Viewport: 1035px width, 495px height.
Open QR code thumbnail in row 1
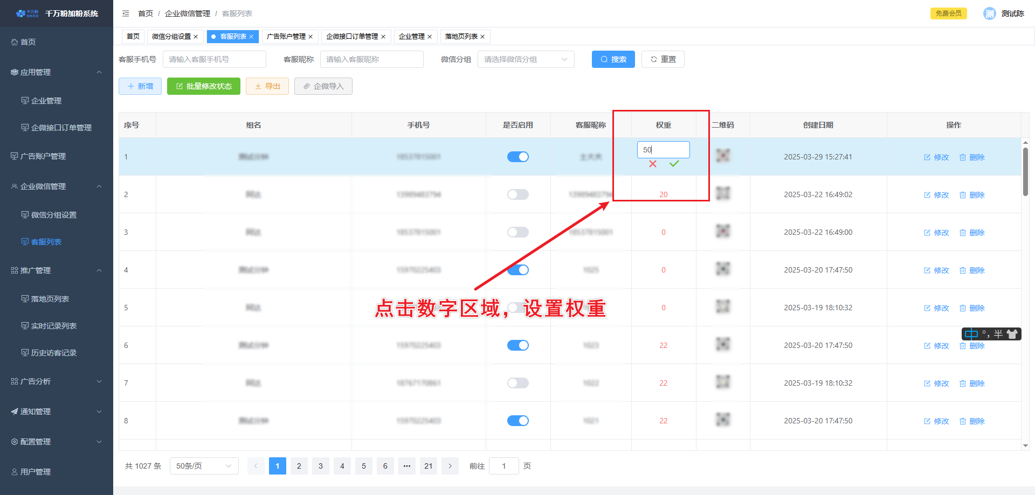[x=722, y=156]
